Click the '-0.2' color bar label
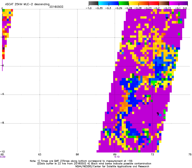192x168 pixels. click(x=157, y=8)
